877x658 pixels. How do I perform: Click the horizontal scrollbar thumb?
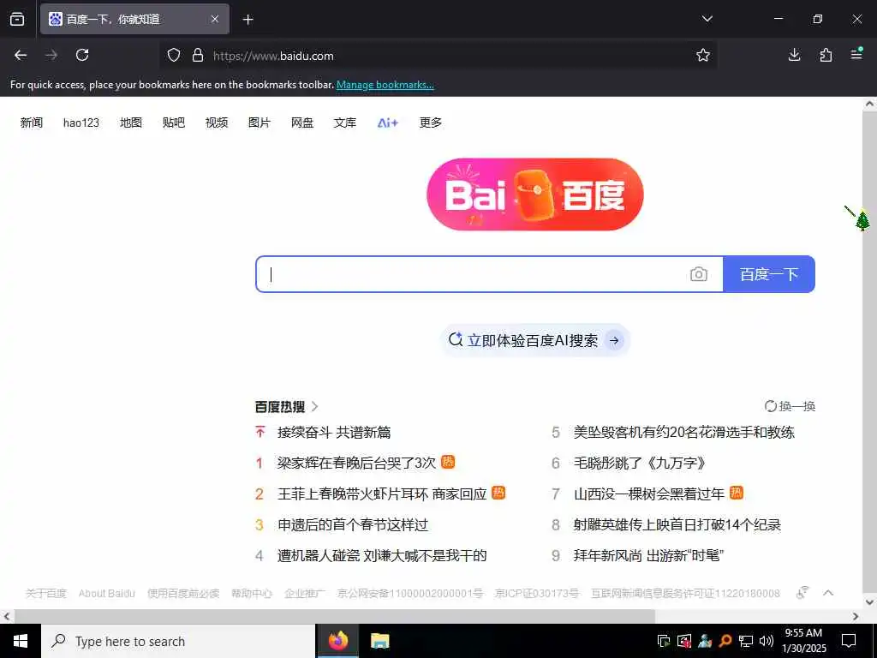coord(335,616)
